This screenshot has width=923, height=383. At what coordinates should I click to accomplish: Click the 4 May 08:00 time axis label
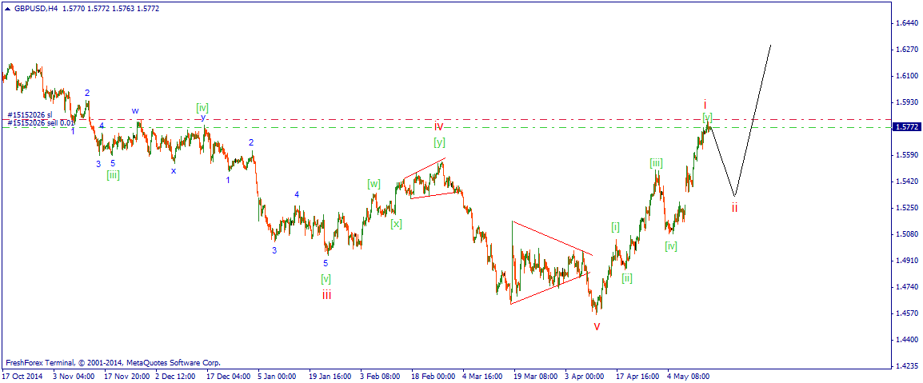point(687,374)
